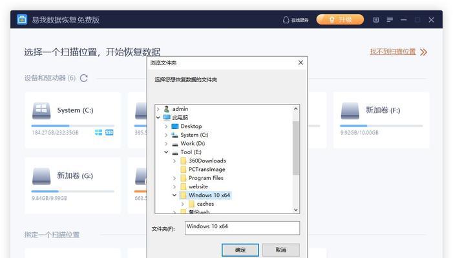This screenshot has height=258, width=453.
Task: Open the hamburger menu icon
Action: (390, 19)
